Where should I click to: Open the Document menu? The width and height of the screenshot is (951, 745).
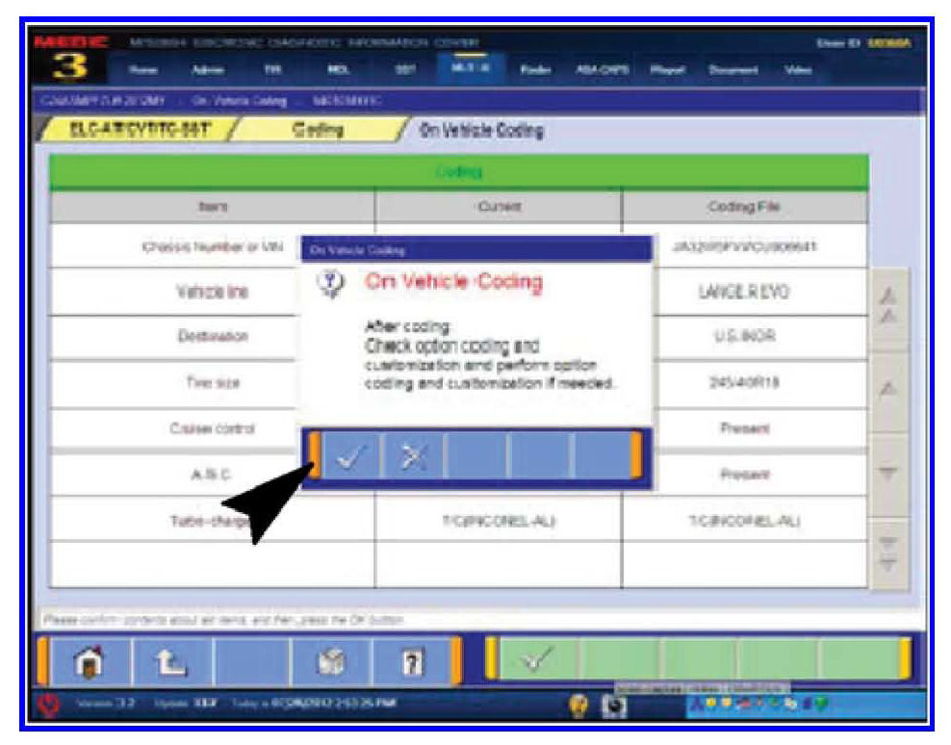(733, 70)
